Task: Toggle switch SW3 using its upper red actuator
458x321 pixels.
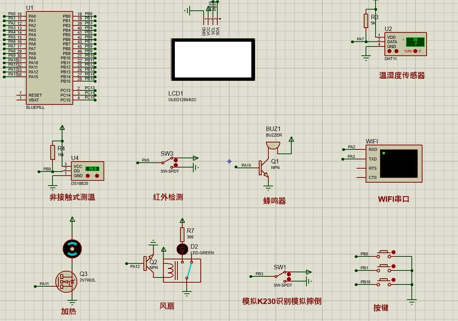Action: coord(176,160)
